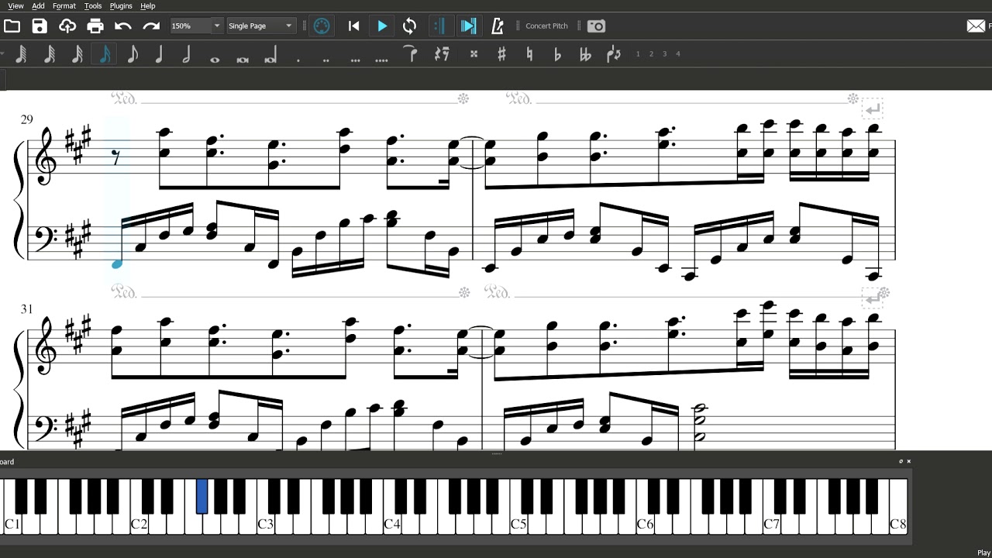Switch to voice 1
Viewport: 992px width, 558px height.
click(x=638, y=54)
